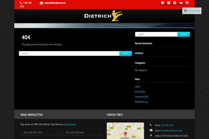Screen dimensions: 209x139
Task: Click the shopping cart icon
Action: (x=185, y=11)
